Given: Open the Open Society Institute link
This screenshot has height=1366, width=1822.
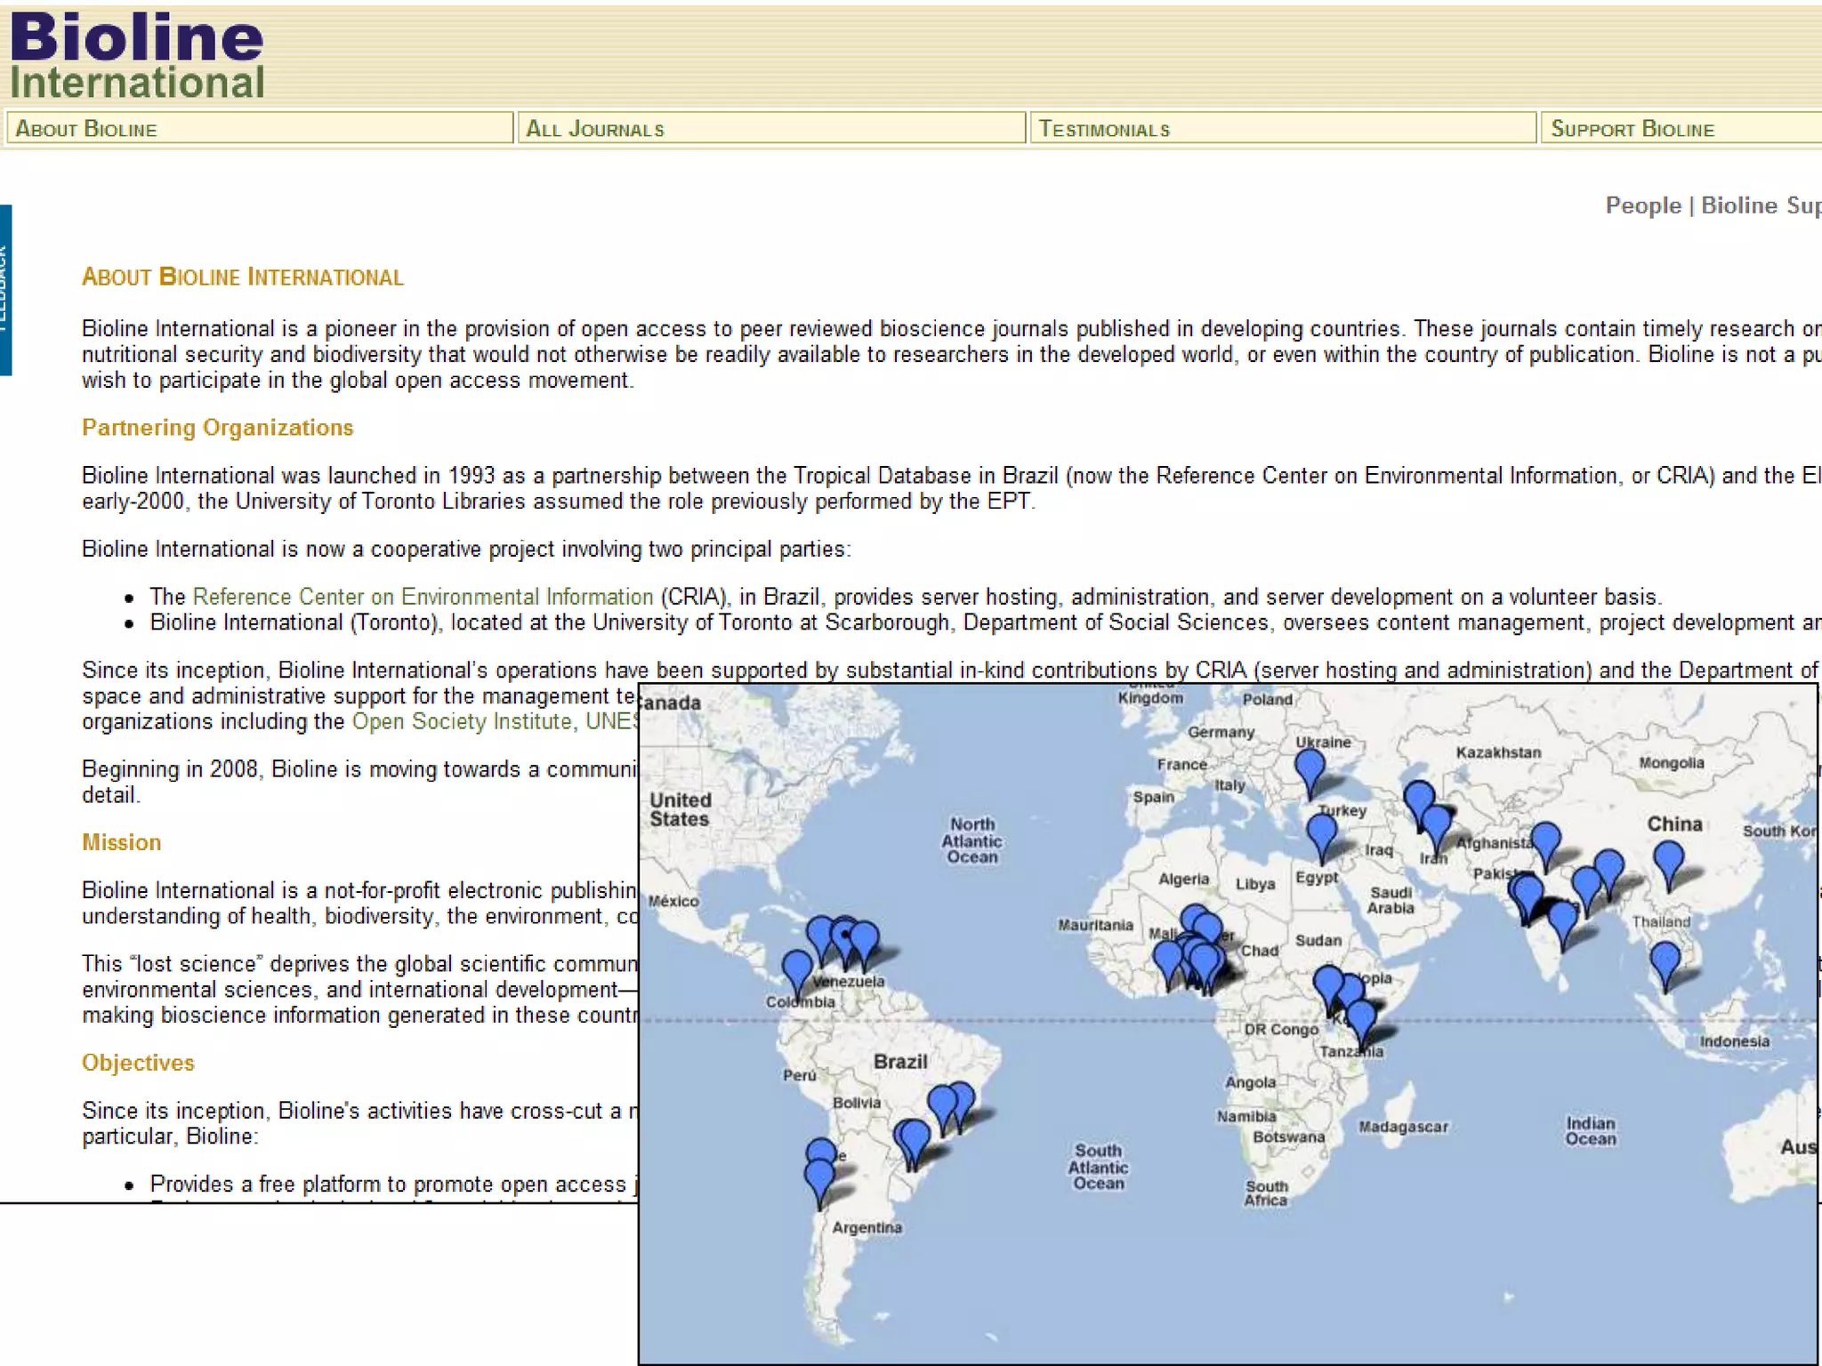Looking at the screenshot, I should tap(461, 721).
